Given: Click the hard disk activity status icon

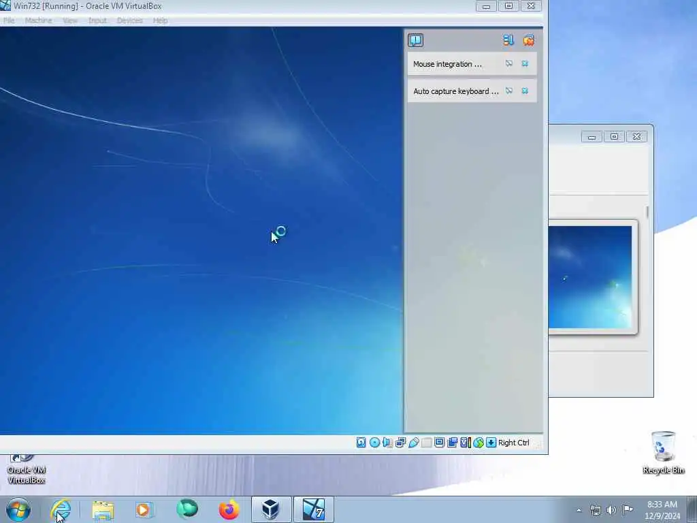Looking at the screenshot, I should [x=361, y=443].
